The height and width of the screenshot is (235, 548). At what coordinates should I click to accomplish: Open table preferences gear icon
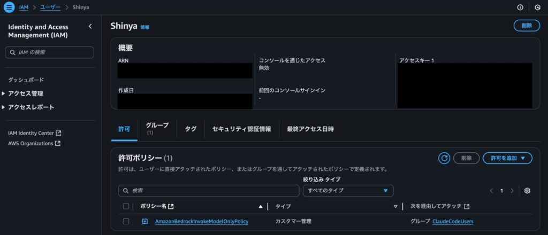527,191
